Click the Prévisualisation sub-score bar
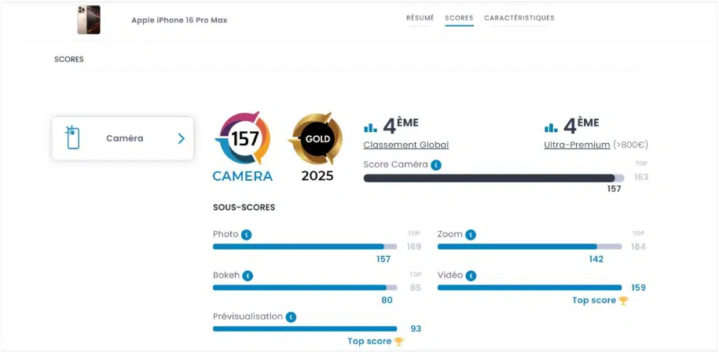Image resolution: width=719 pixels, height=352 pixels. click(305, 328)
